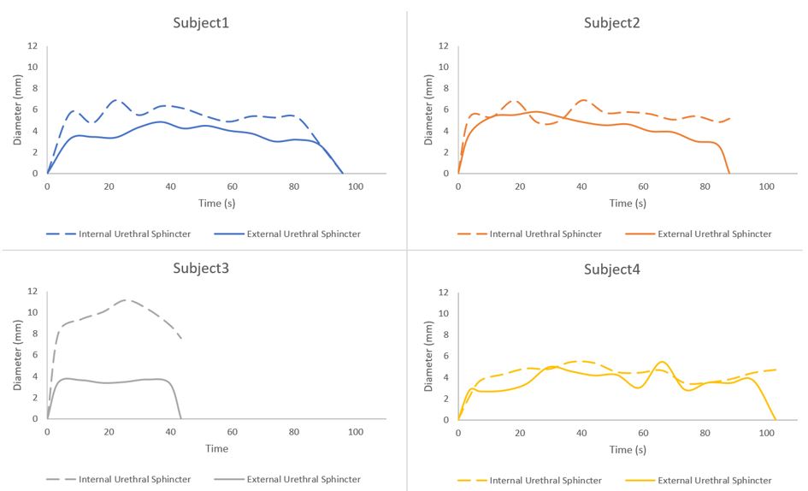Select Subject4's Internal Urethral Sphincter legend entry
Viewport: 808px width, 491px height.
tap(546, 480)
